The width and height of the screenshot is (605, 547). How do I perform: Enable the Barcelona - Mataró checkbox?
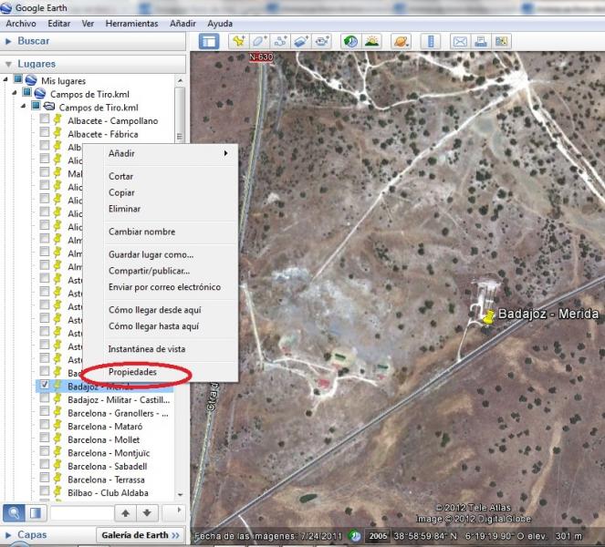tap(44, 425)
